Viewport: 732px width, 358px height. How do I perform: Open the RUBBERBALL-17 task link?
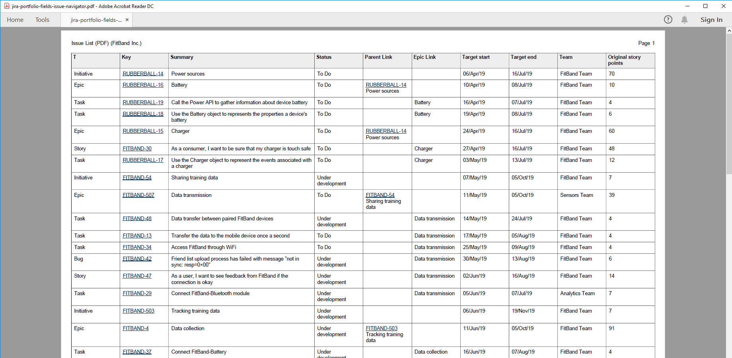(x=143, y=160)
